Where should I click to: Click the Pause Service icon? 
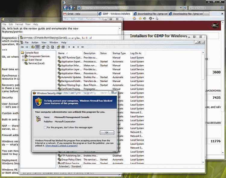point(78,47)
